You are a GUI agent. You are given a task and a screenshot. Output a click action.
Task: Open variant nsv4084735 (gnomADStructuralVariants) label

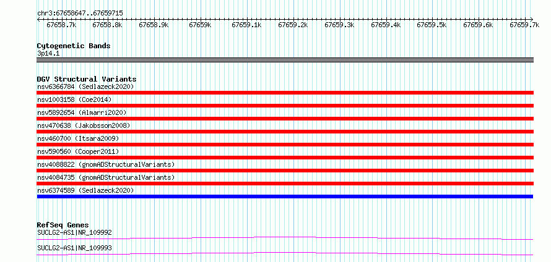106,177
